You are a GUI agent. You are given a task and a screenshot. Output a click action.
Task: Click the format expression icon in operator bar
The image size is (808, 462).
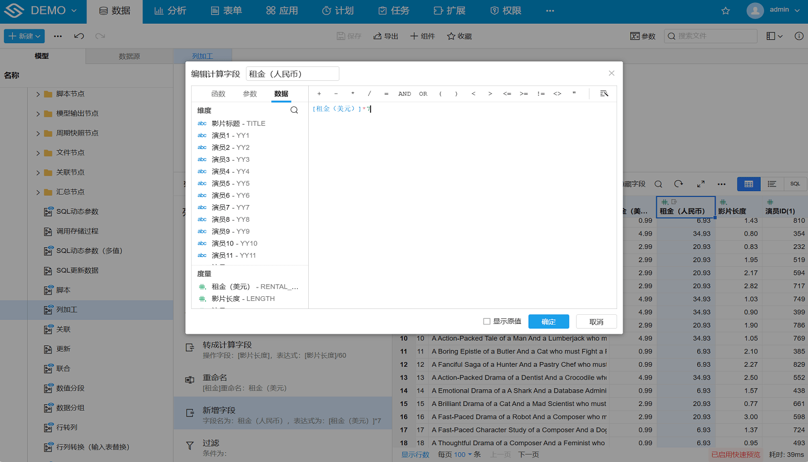click(604, 94)
